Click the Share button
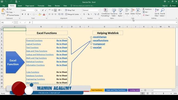Screen dimensions: 178x100 172,6
